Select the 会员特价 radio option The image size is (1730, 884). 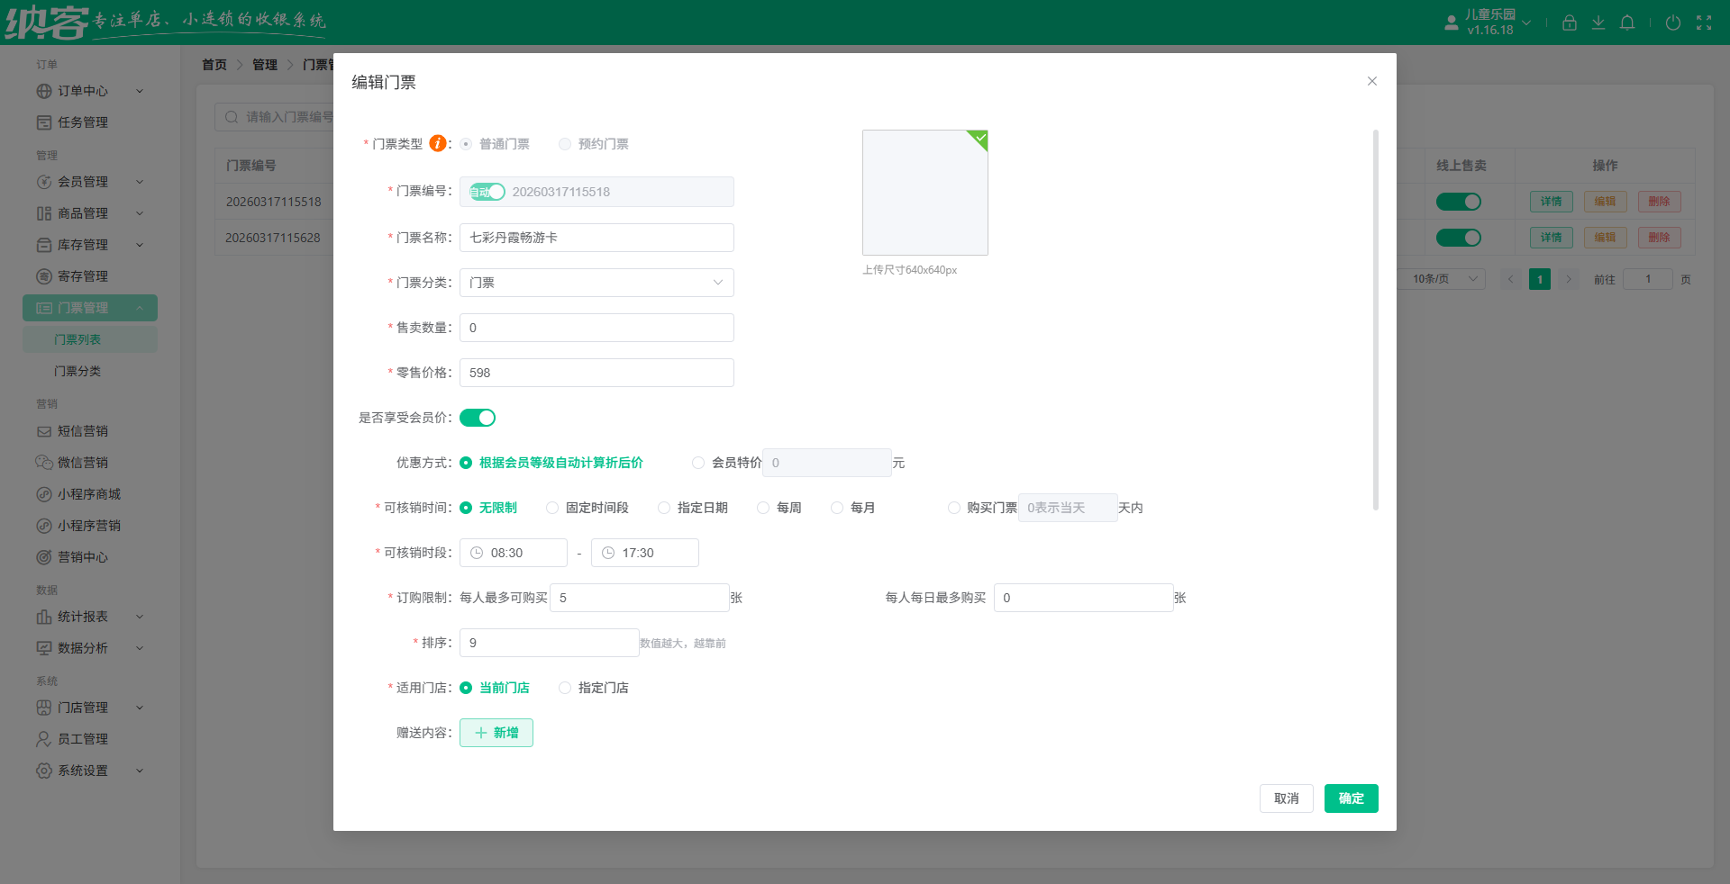[698, 463]
